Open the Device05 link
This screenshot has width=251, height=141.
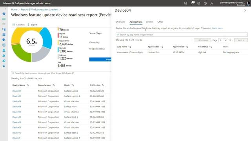(16, 112)
